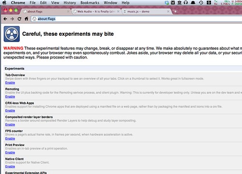The image size is (242, 174).
Task: Open the Bookmarks menu
Action: 90,2
